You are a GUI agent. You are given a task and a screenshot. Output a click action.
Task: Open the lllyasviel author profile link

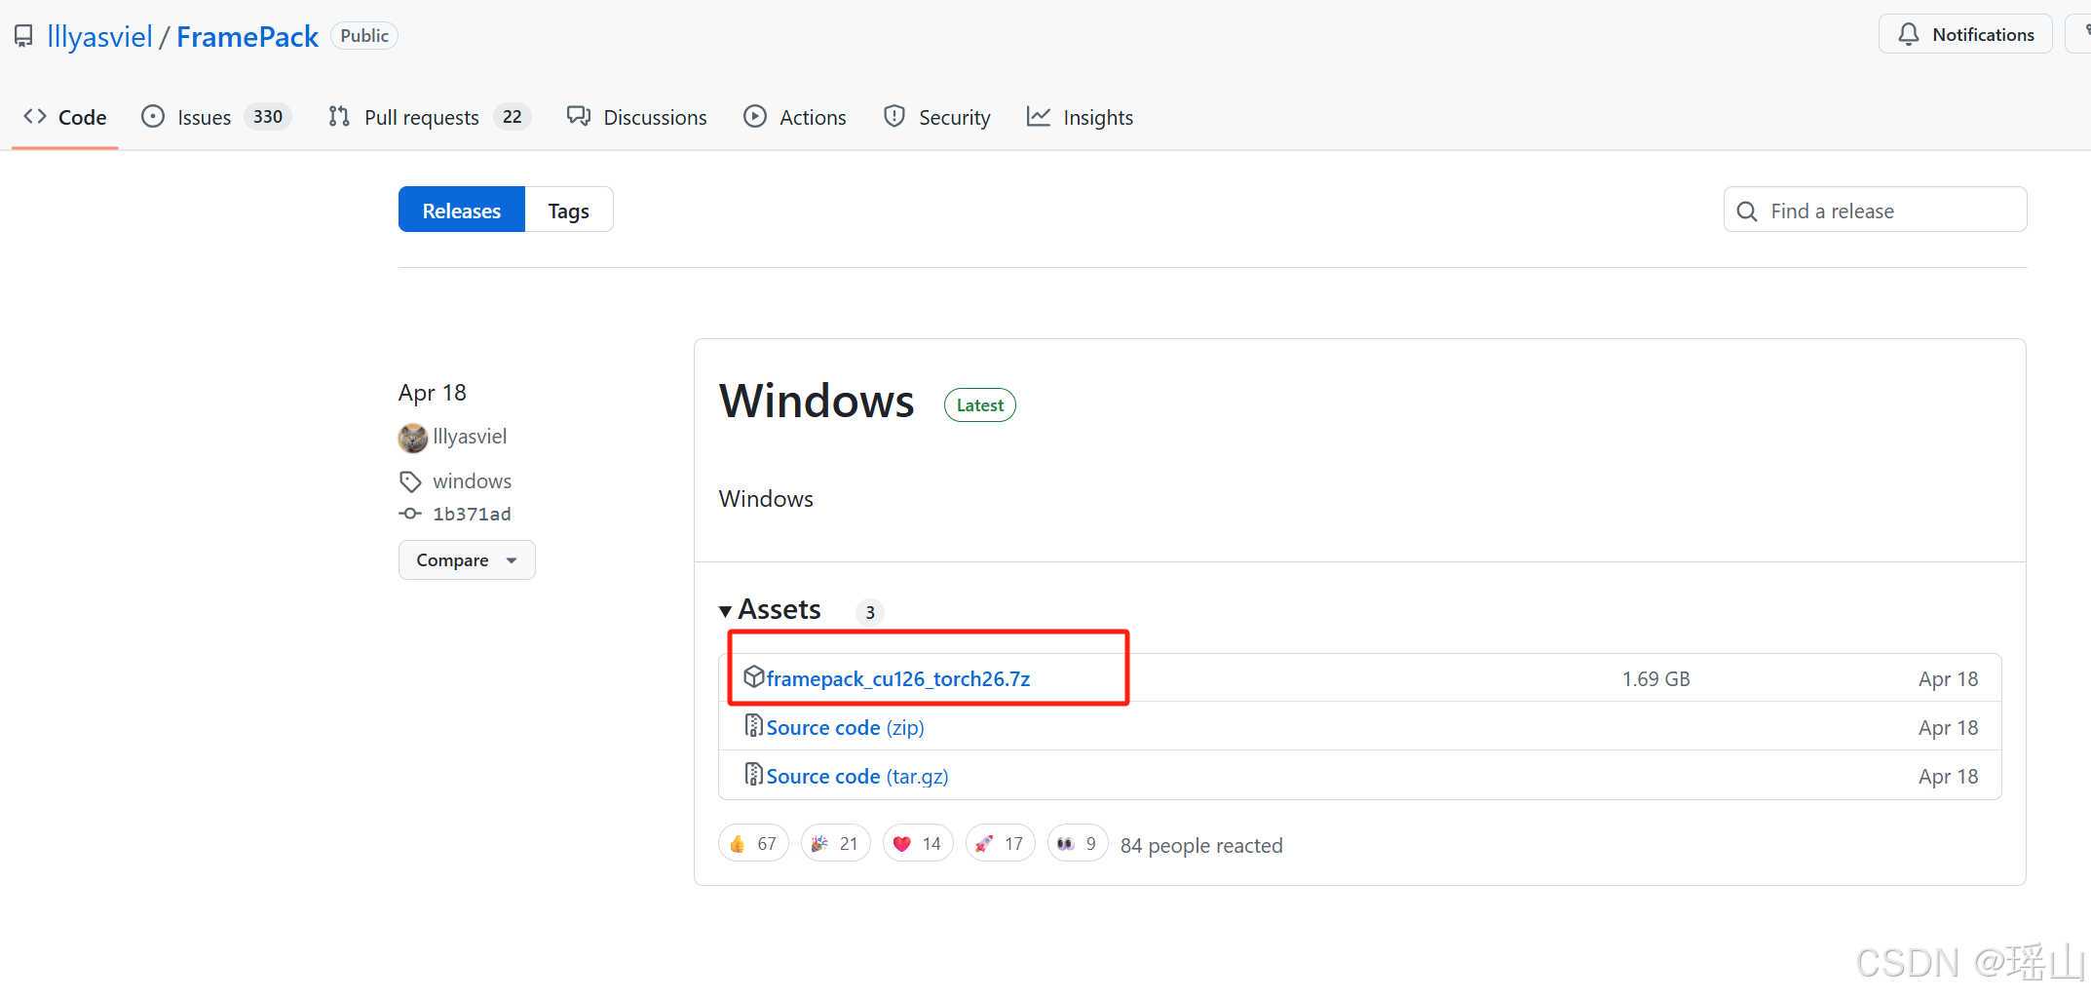(x=470, y=437)
